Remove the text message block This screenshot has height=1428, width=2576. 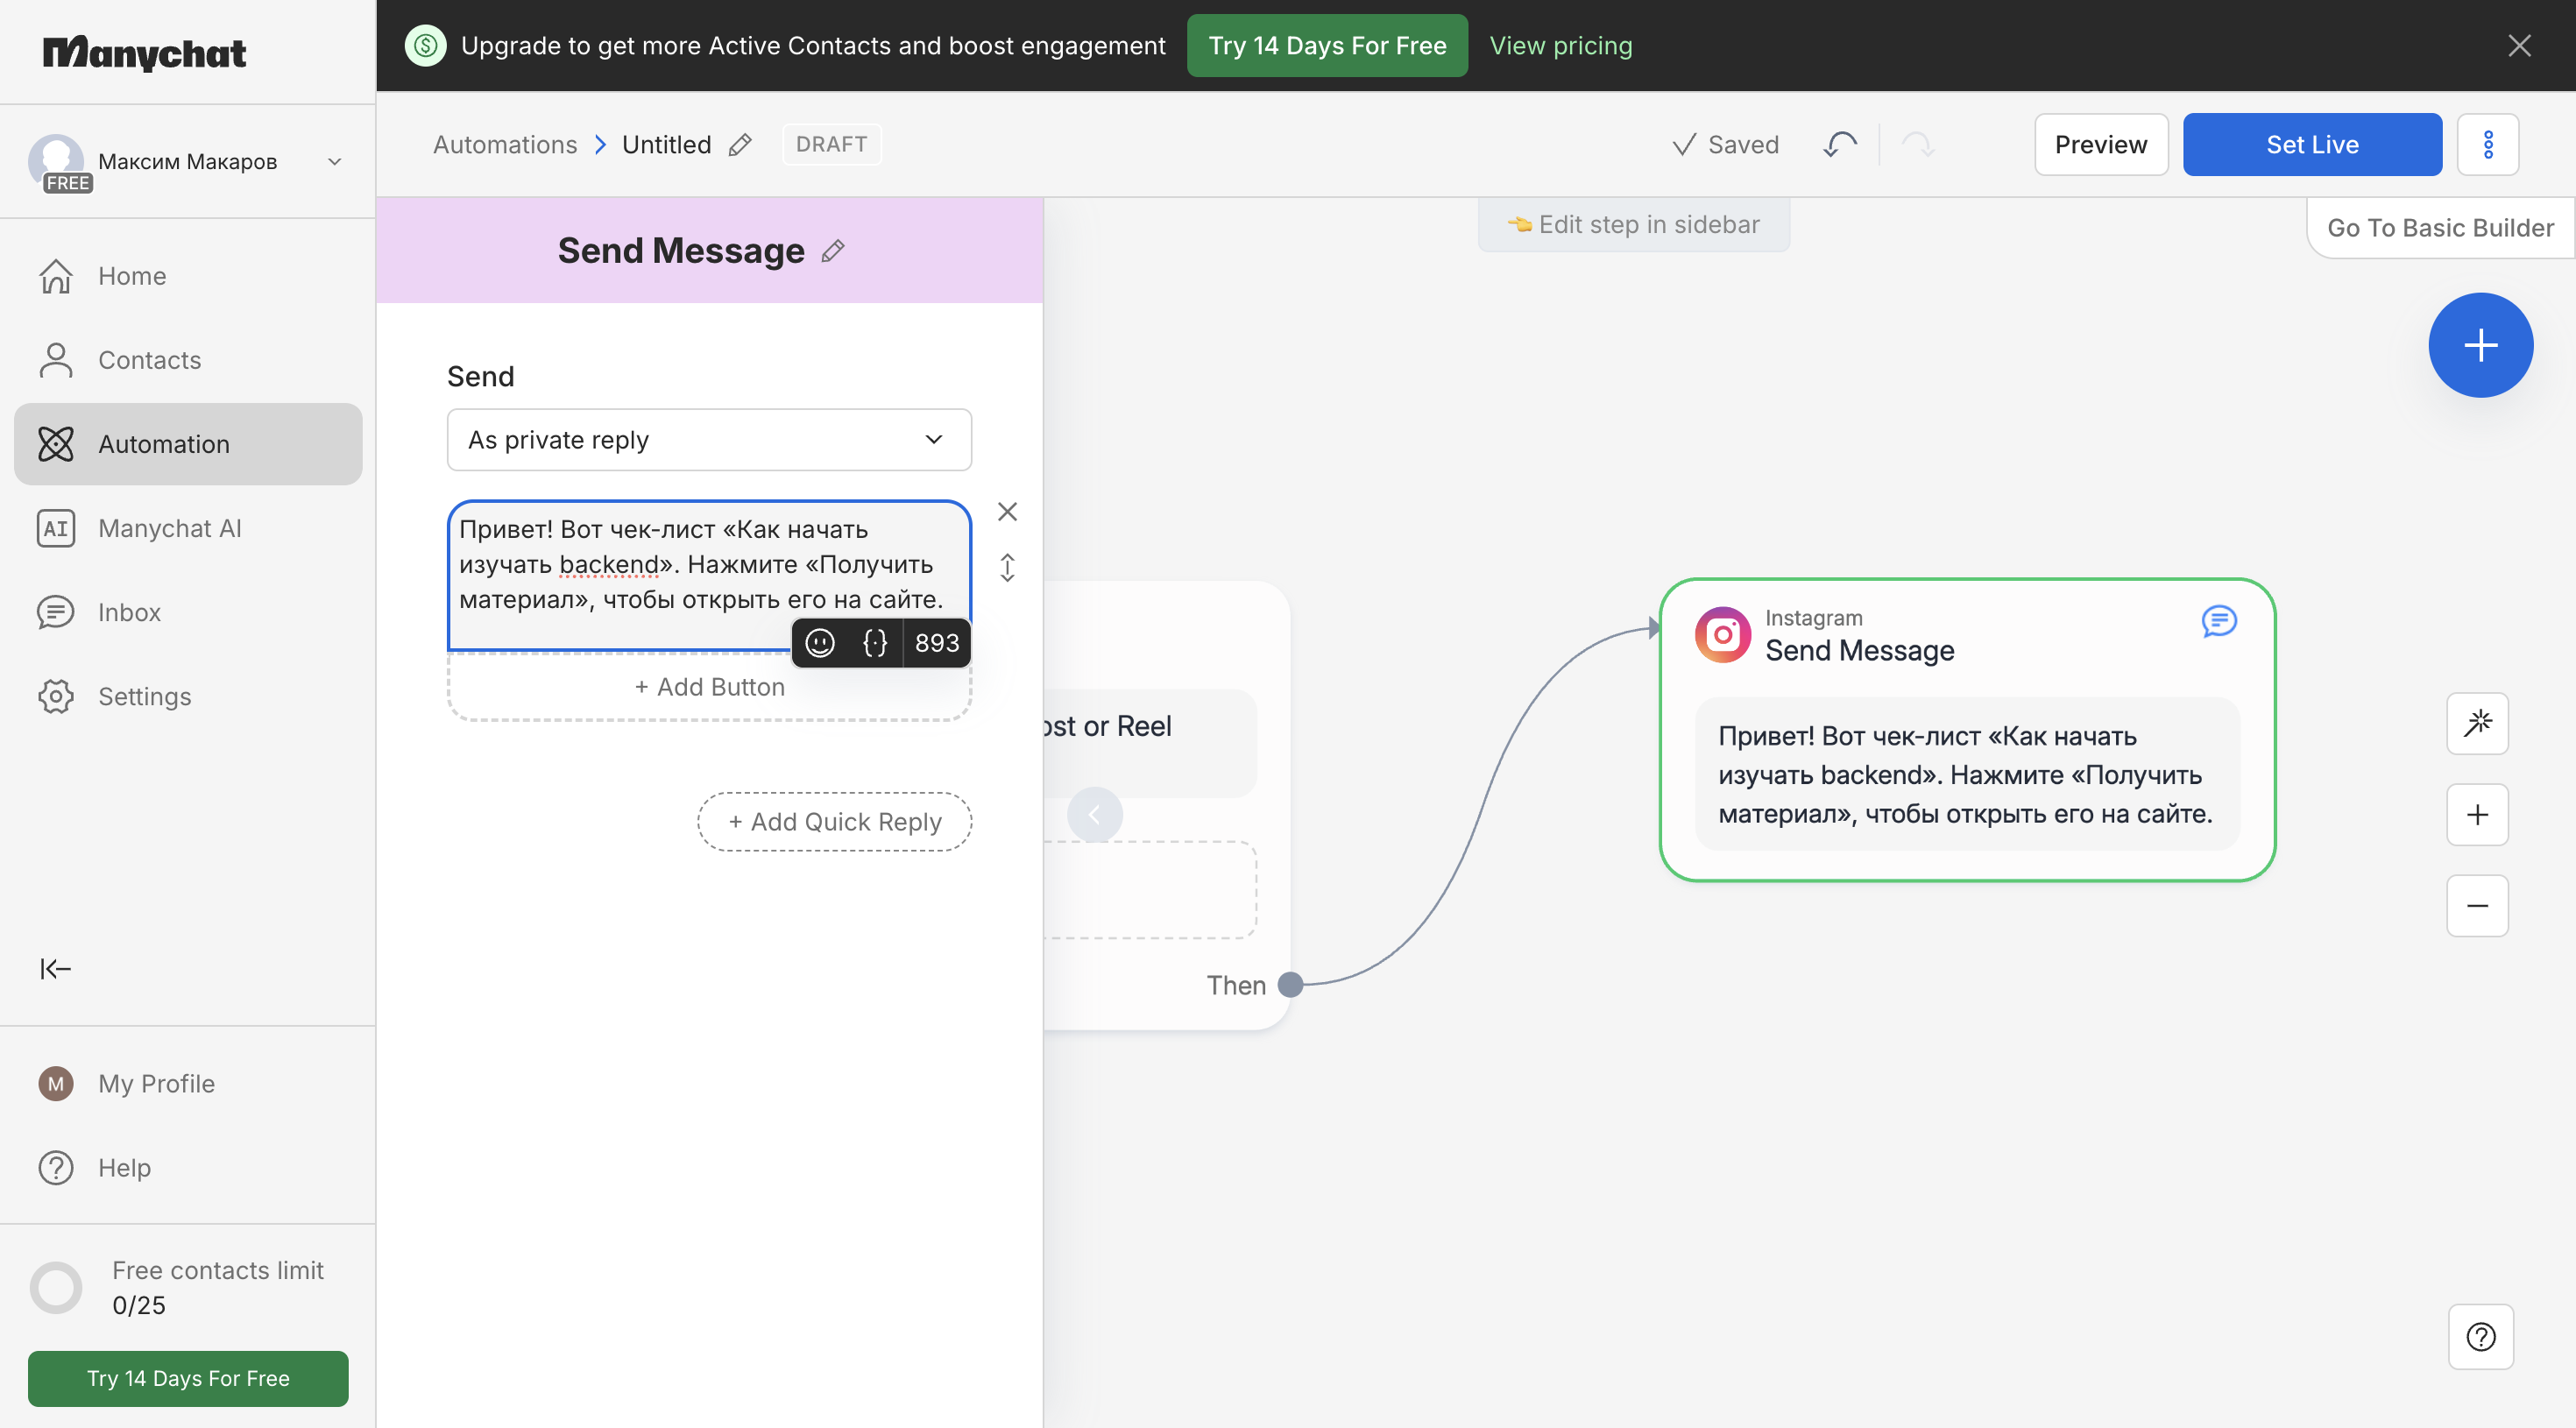tap(1007, 512)
